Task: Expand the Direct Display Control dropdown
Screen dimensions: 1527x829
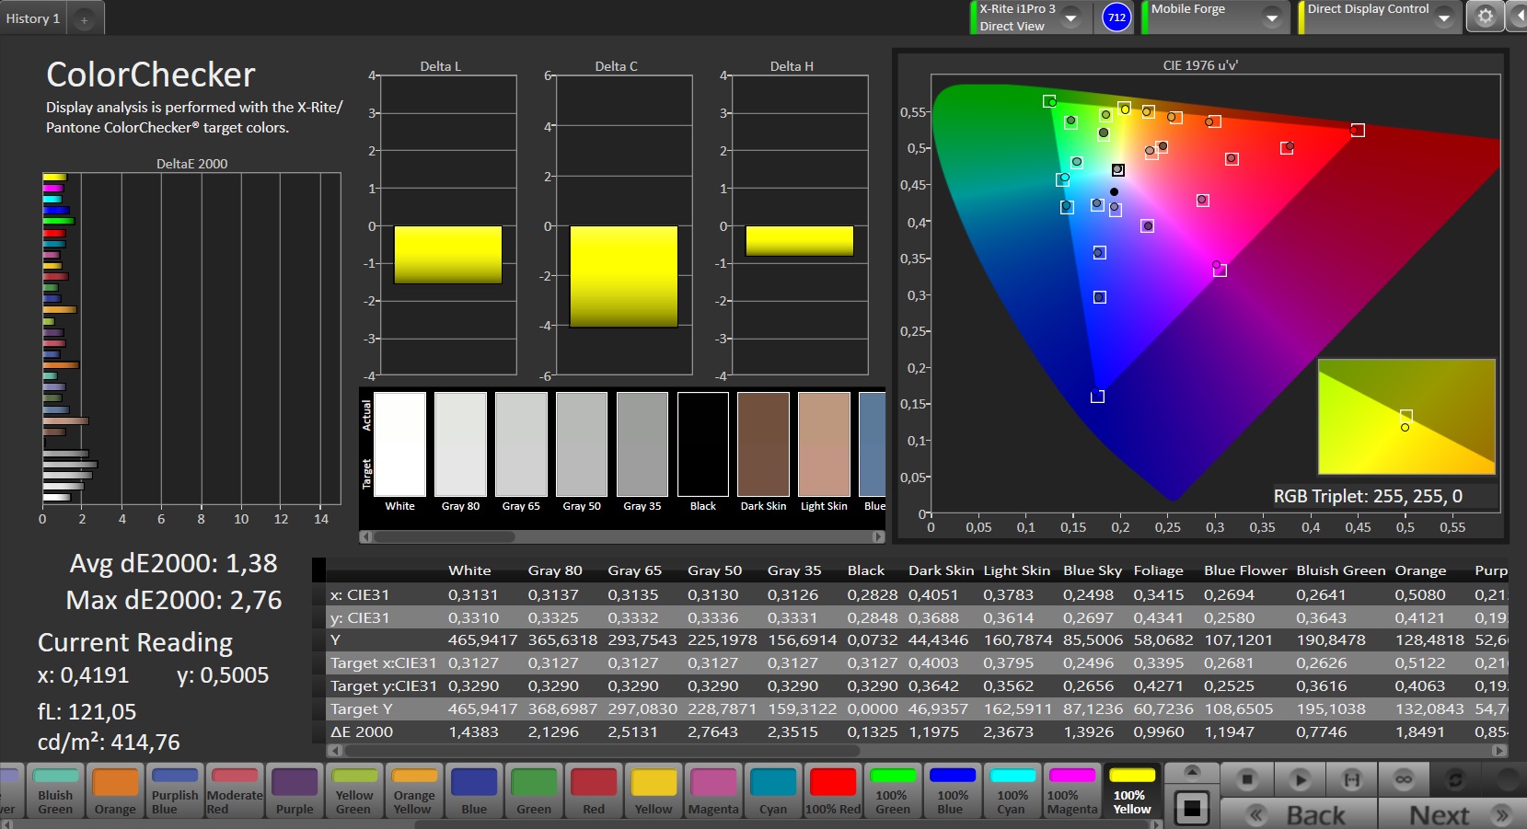Action: (x=1444, y=17)
